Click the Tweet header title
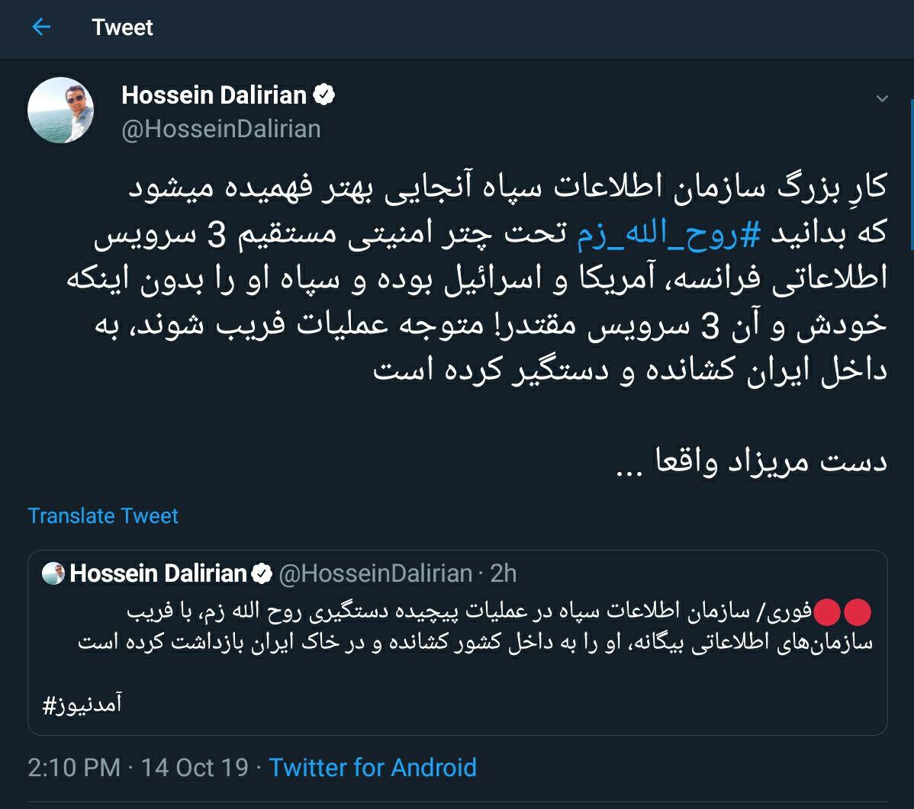The image size is (914, 809). [x=122, y=27]
